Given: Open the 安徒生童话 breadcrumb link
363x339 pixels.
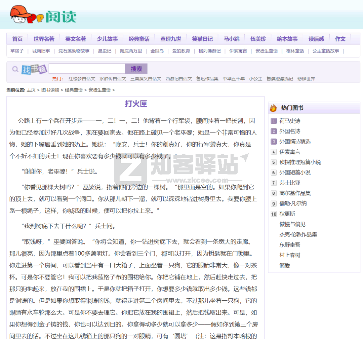Looking at the screenshot, I should coord(100,90).
